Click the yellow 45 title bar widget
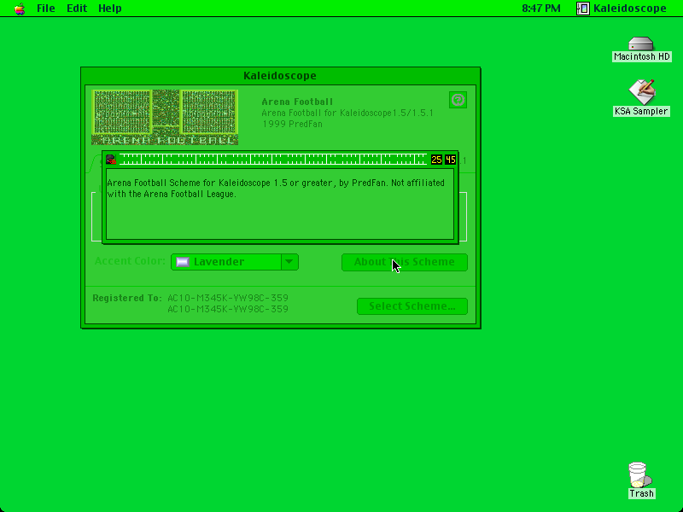 pos(451,160)
